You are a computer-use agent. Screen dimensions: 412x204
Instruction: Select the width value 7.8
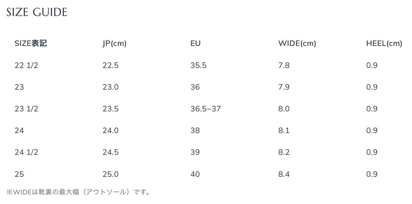click(284, 65)
